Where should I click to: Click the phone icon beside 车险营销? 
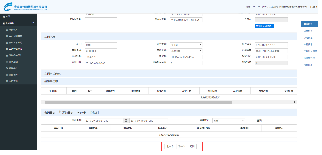(x=3, y=23)
